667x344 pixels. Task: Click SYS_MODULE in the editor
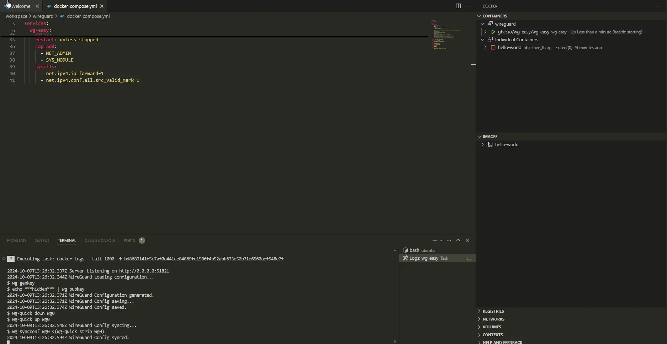(x=59, y=60)
